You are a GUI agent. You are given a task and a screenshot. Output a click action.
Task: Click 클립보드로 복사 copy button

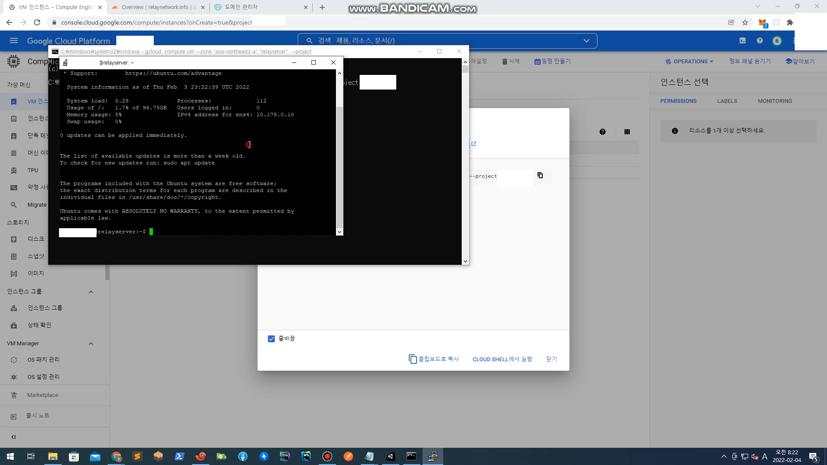click(x=434, y=359)
